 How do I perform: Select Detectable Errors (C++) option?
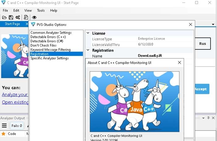[x=48, y=37]
